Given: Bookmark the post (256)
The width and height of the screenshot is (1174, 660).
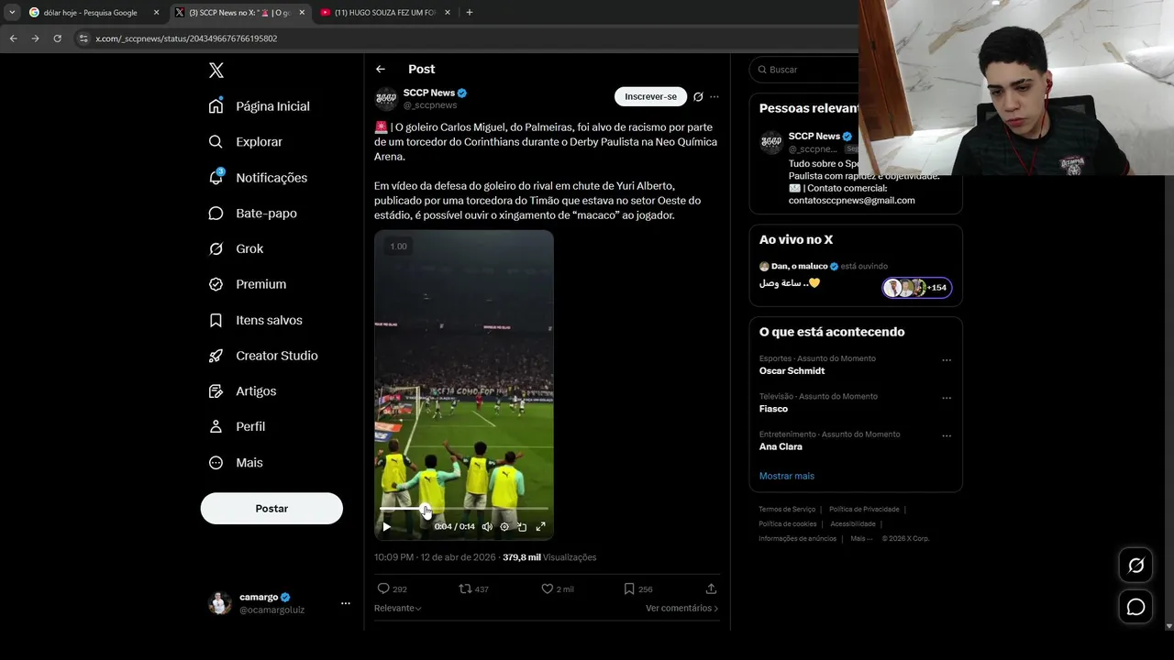Looking at the screenshot, I should pyautogui.click(x=637, y=589).
